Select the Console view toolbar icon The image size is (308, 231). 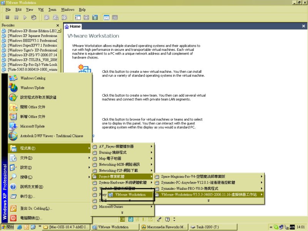coord(115,17)
